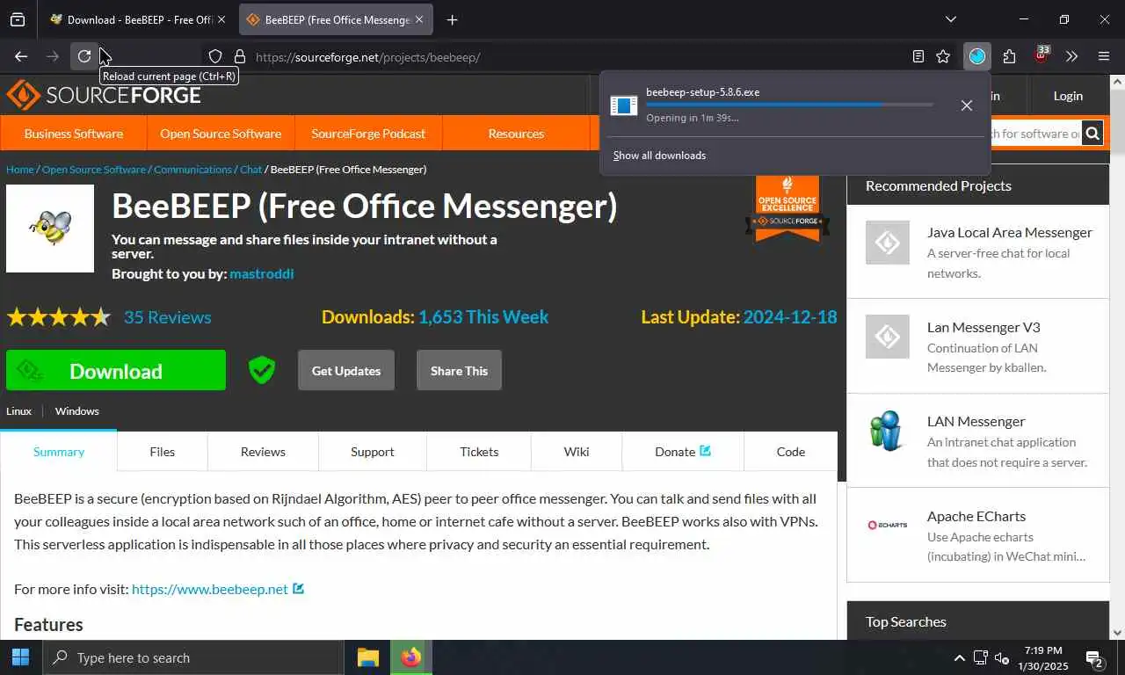Cancel the beebeep-setup download

967,105
